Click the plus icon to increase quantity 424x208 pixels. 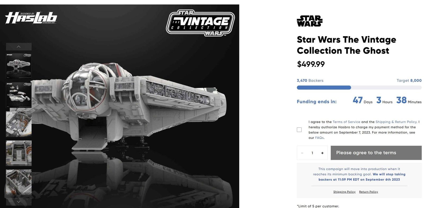[322, 153]
